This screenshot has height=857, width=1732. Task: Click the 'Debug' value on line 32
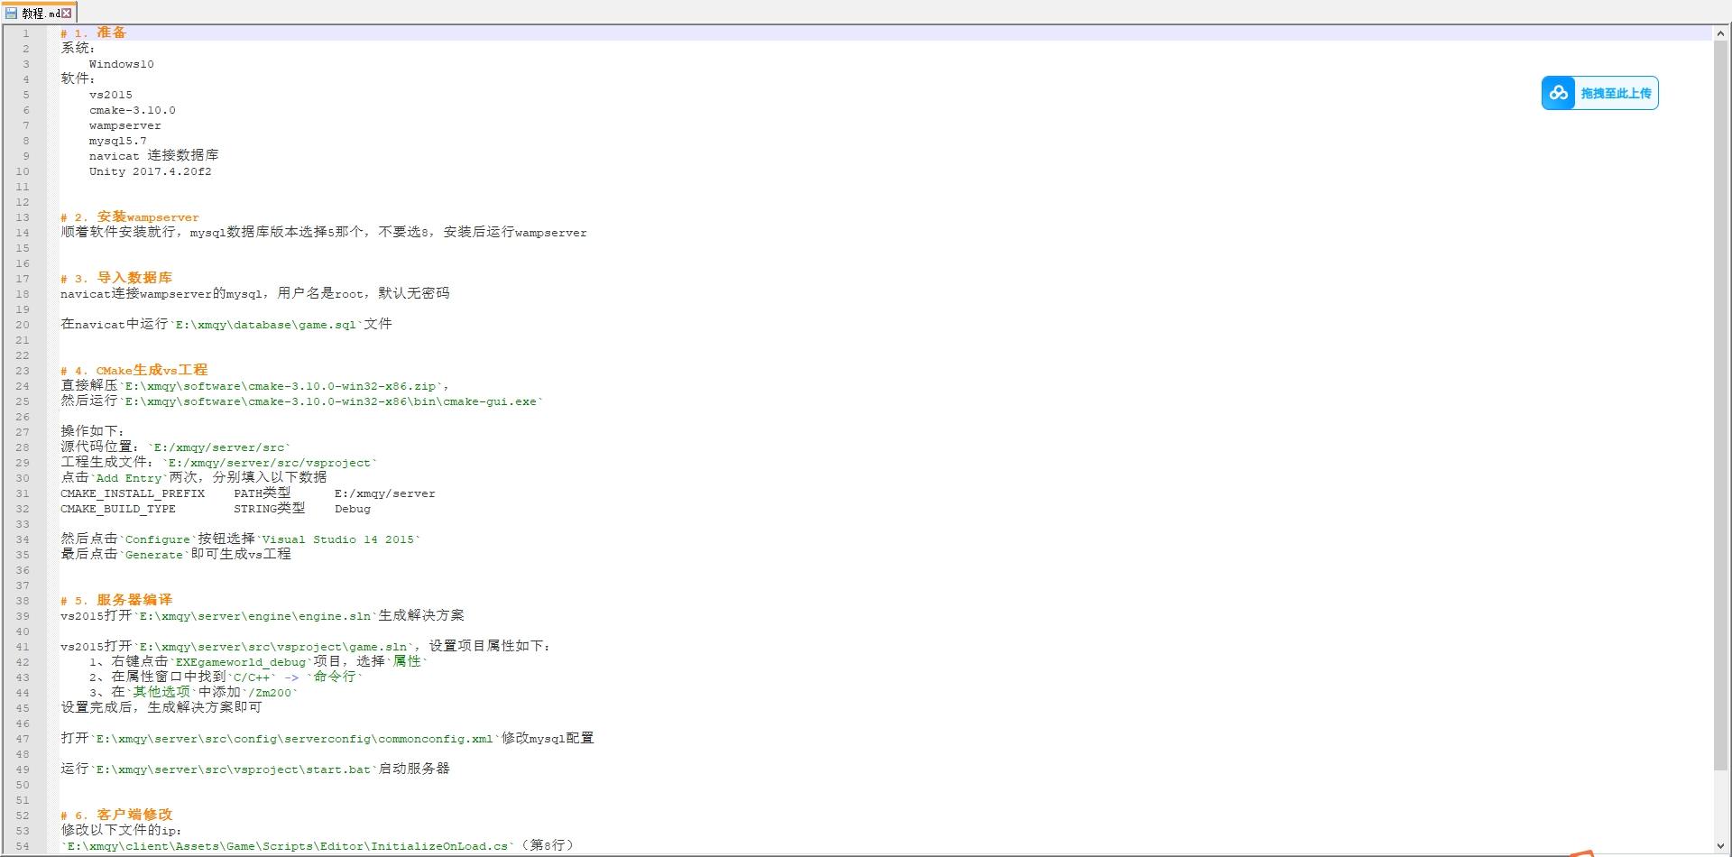(x=353, y=509)
